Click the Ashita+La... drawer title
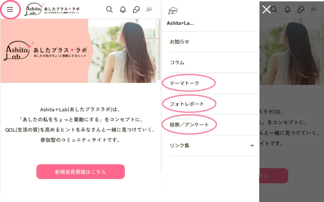Viewport: 324px width, 202px height. tap(180, 23)
